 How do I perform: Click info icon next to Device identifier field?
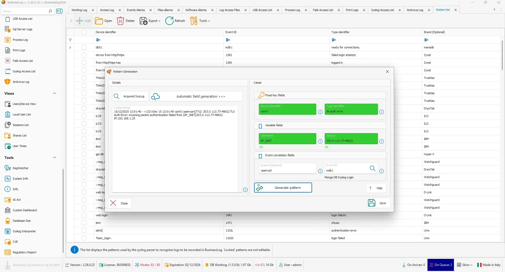[x=320, y=112]
